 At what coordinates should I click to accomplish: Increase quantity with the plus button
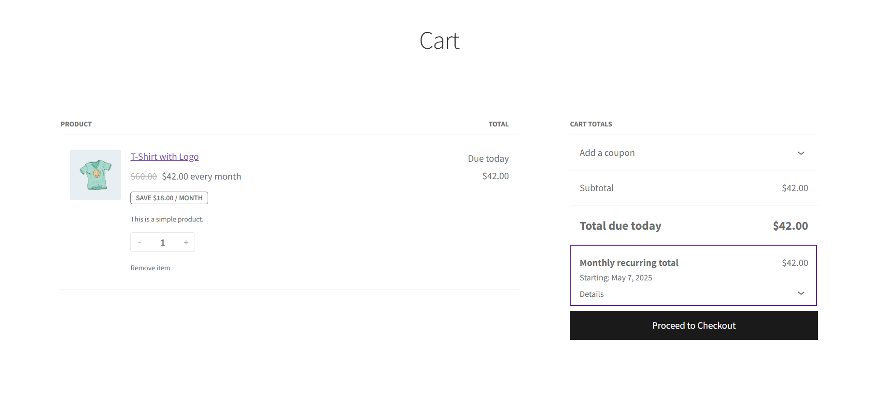tap(186, 242)
